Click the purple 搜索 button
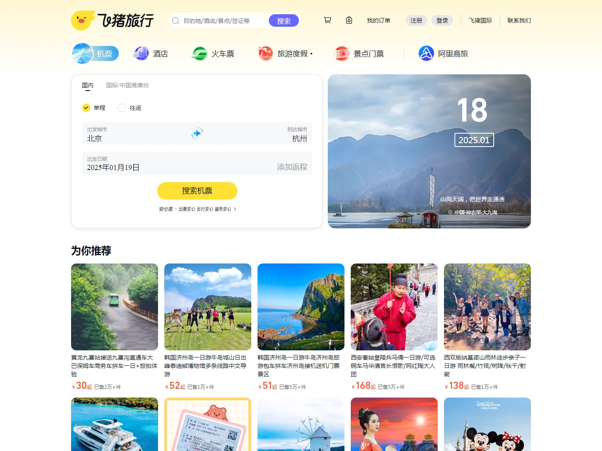 284,20
